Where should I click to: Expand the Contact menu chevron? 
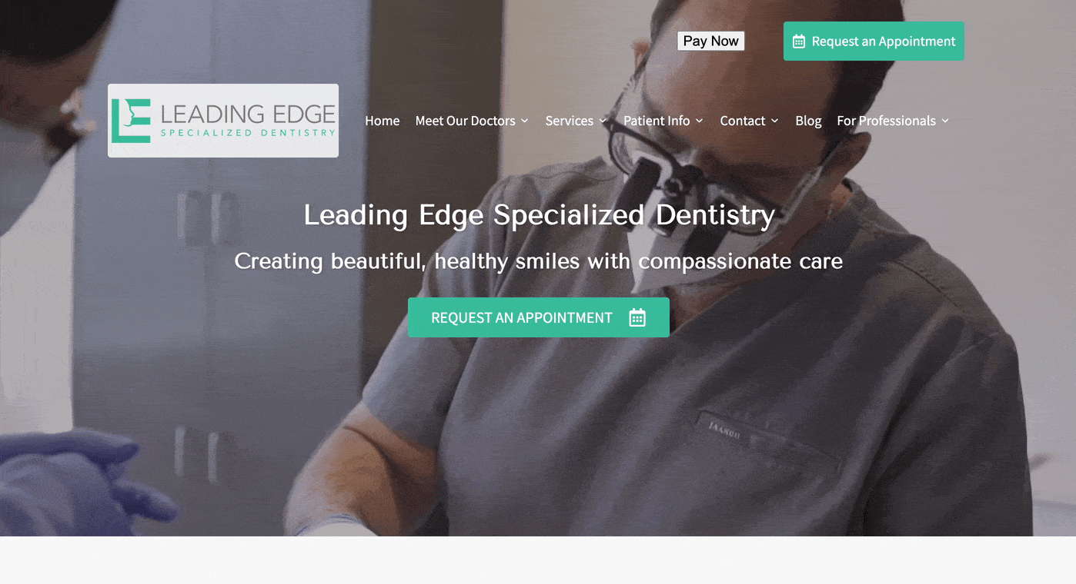(x=774, y=121)
